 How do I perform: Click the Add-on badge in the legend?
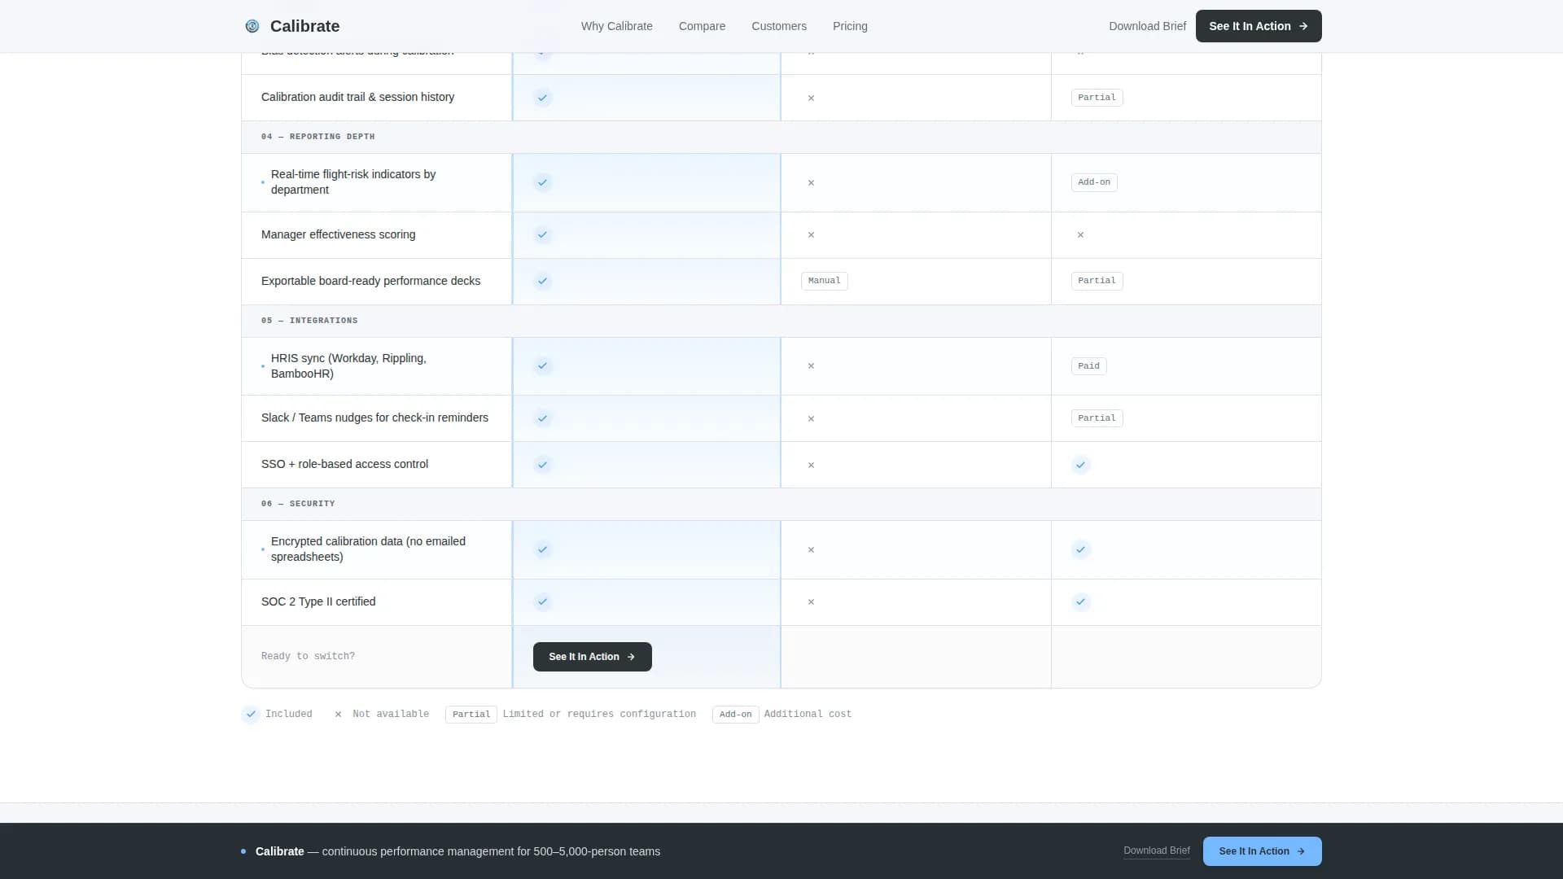coord(735,715)
